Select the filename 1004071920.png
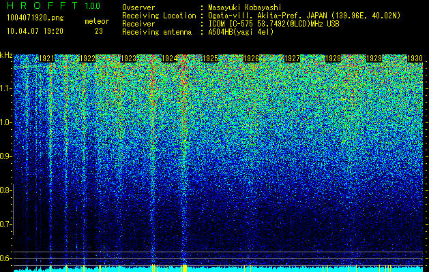This screenshot has width=429, height=272. 35,18
